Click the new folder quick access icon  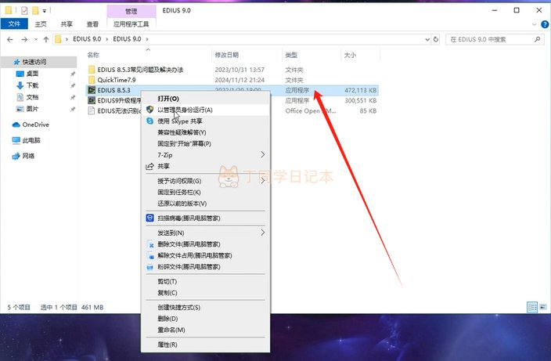pyautogui.click(x=35, y=10)
